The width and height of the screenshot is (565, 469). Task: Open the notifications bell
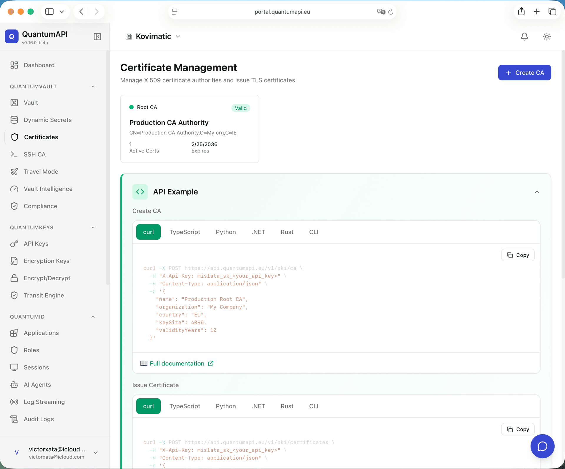(524, 36)
